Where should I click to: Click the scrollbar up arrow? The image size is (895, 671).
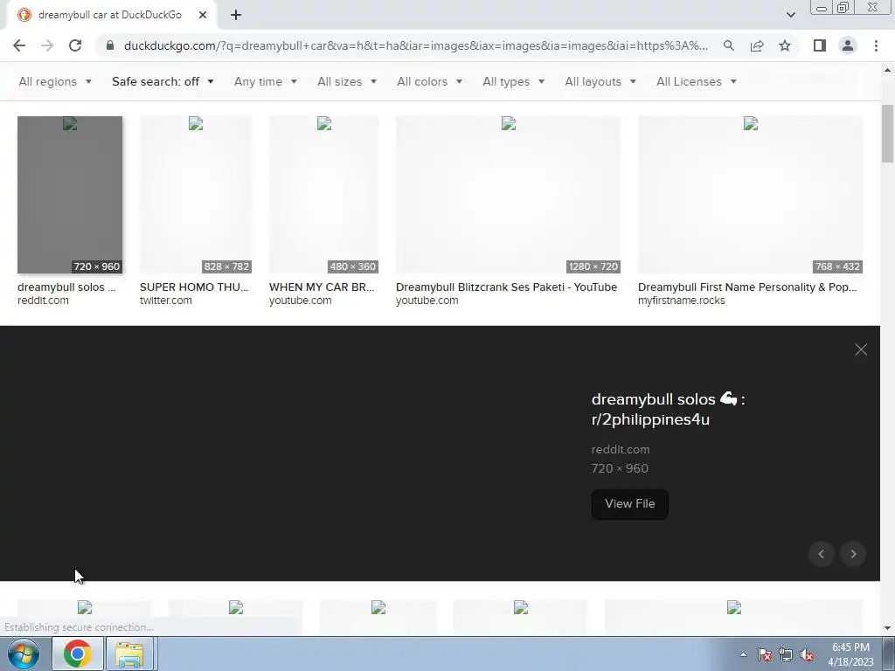[x=887, y=70]
